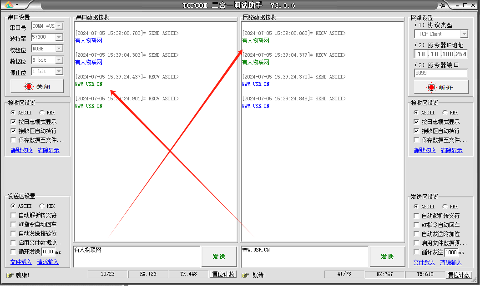Click the network status bar hand icon
480x286 pixels.
tap(245, 275)
